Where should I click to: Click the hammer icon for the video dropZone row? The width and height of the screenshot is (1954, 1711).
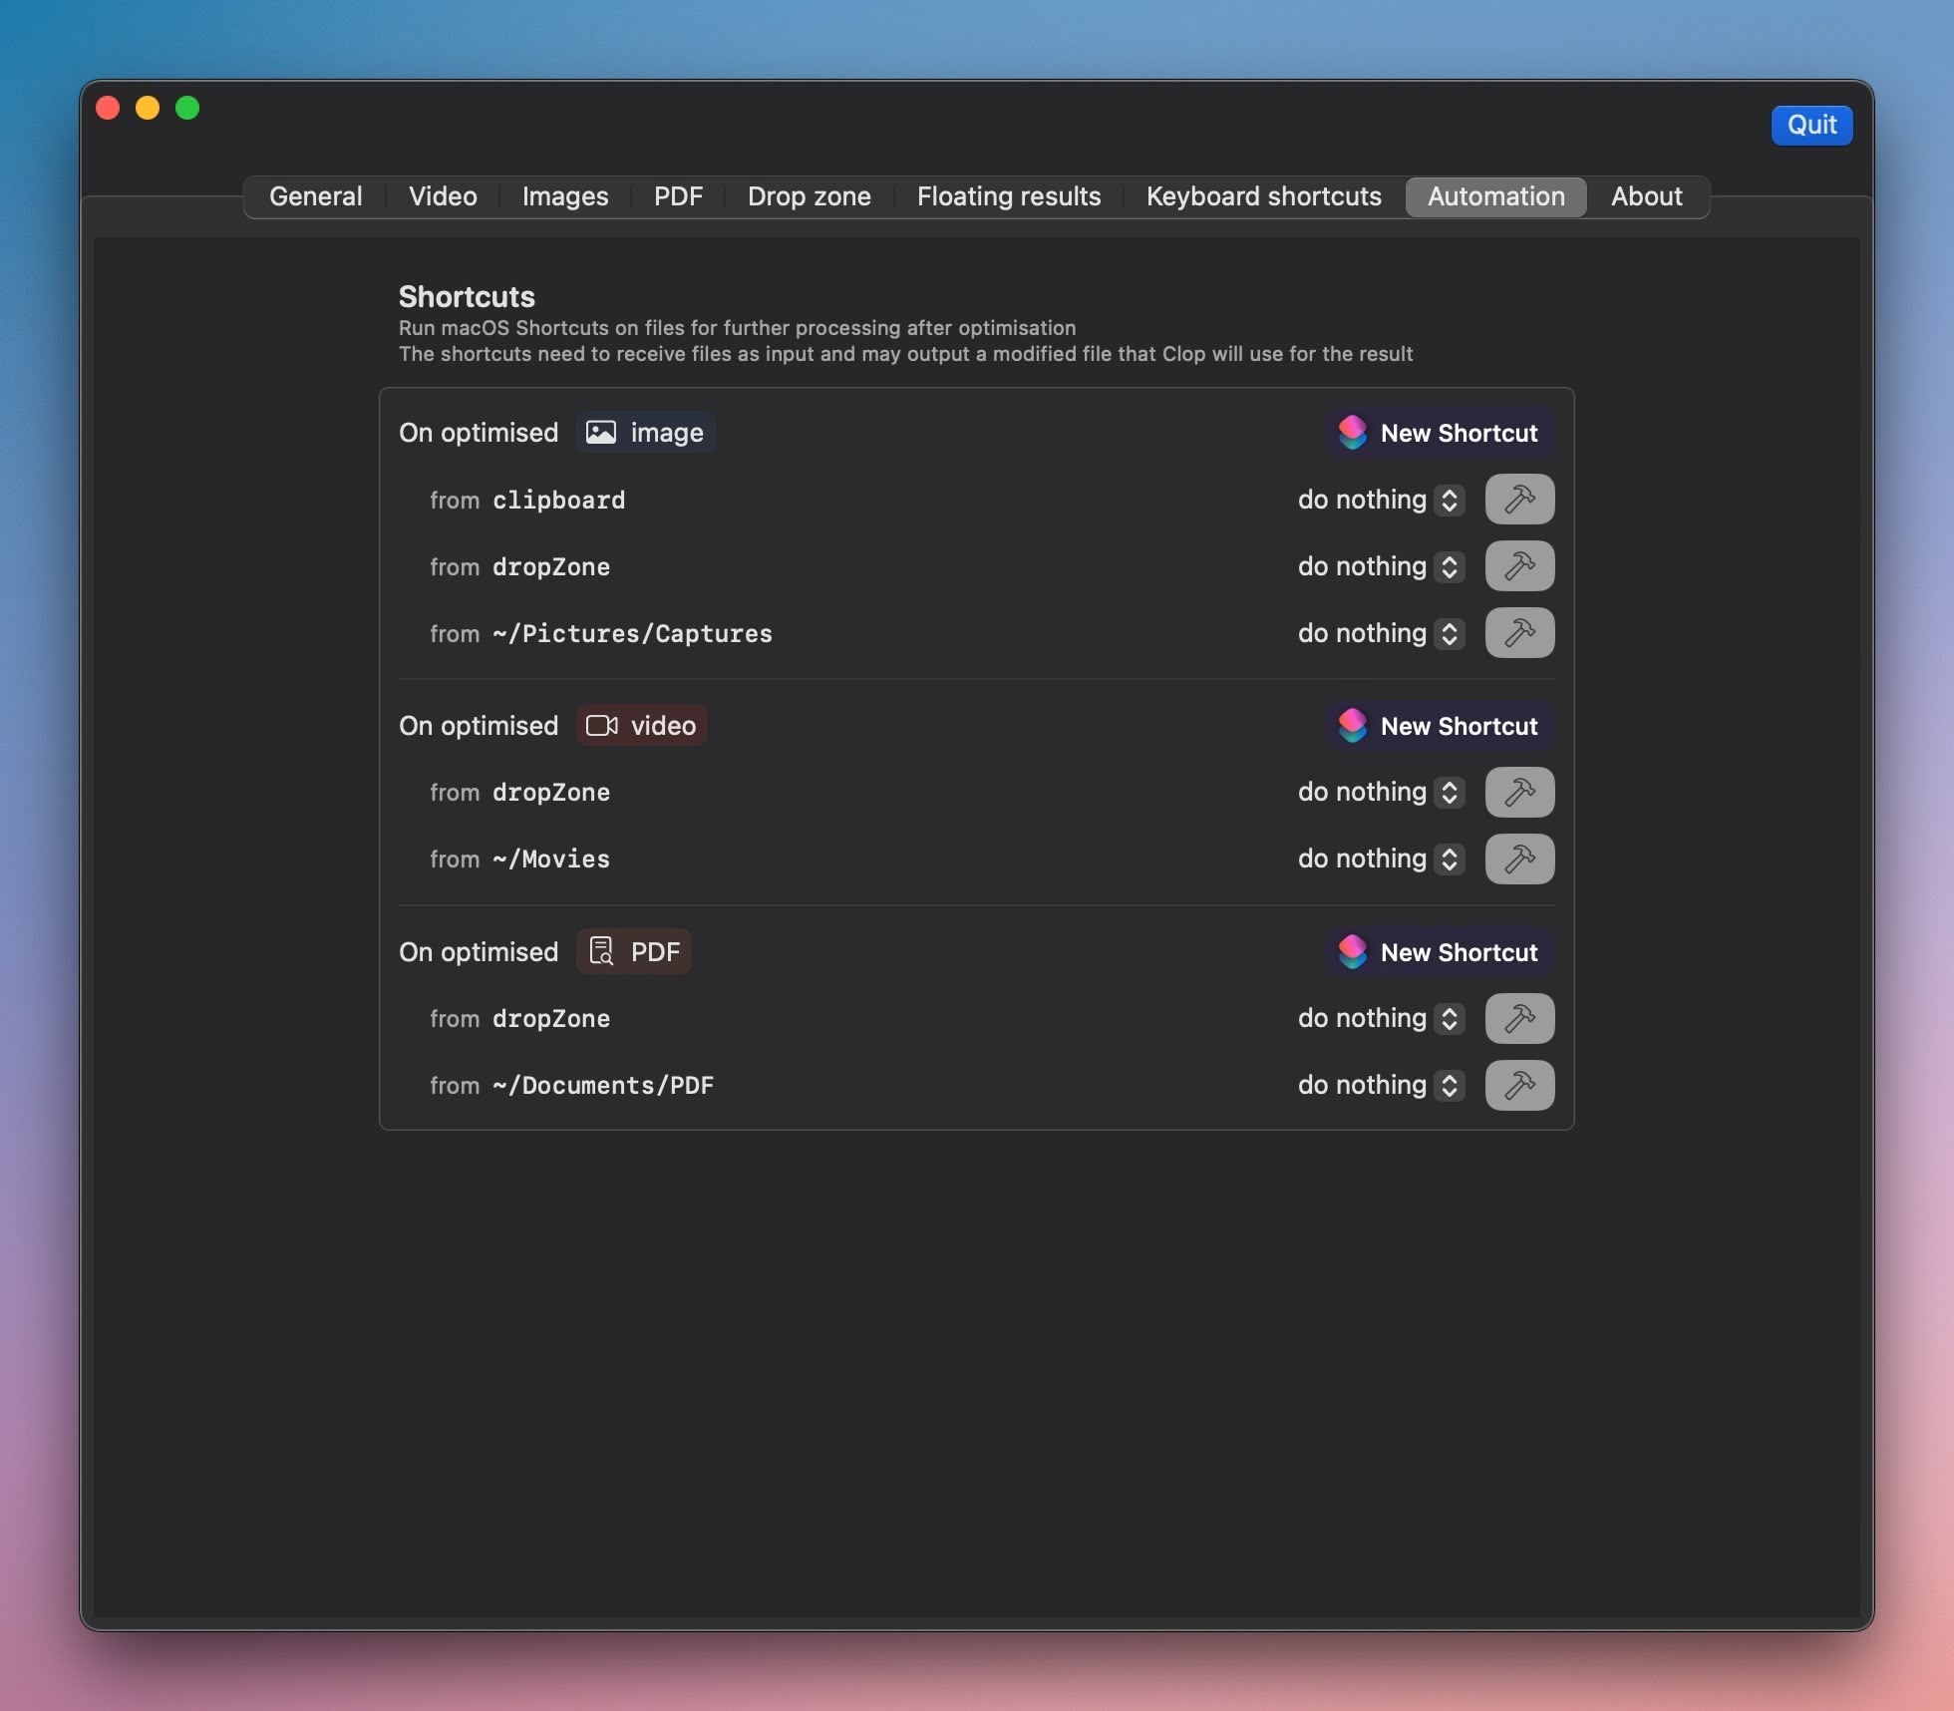[x=1518, y=792]
